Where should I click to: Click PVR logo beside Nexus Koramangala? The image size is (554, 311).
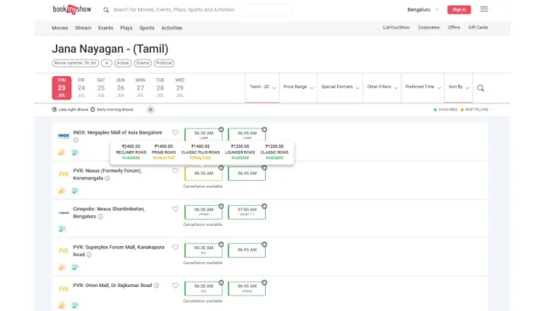point(64,174)
